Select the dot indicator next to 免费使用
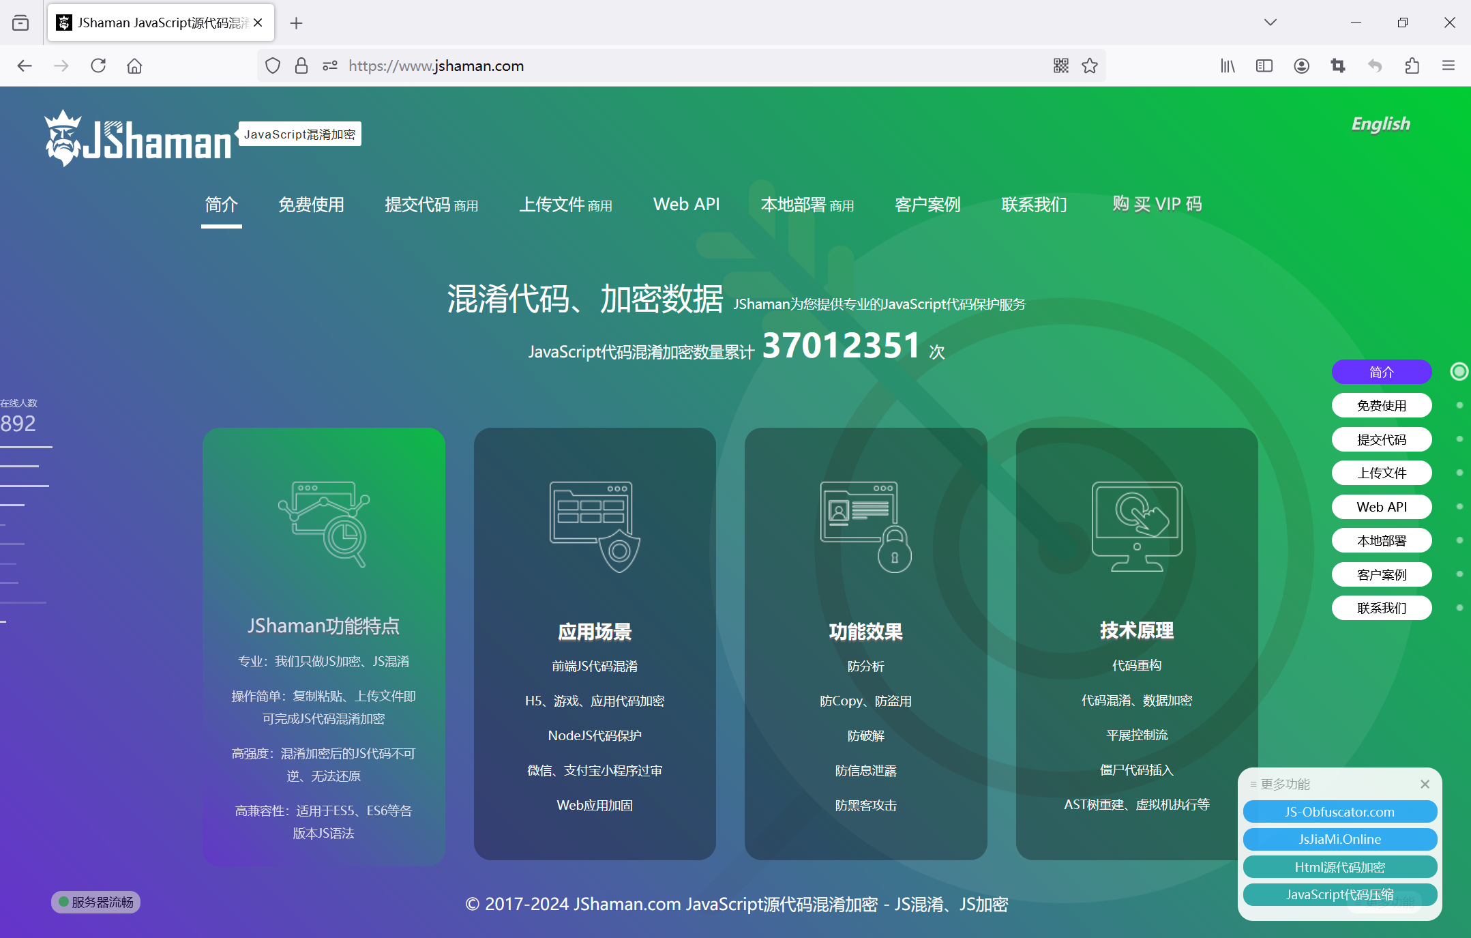The height and width of the screenshot is (938, 1471). pyautogui.click(x=1459, y=405)
